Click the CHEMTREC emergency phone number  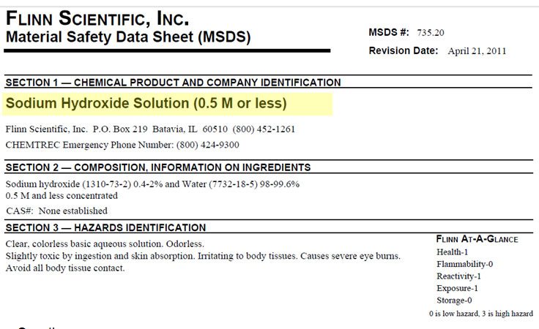pos(208,145)
